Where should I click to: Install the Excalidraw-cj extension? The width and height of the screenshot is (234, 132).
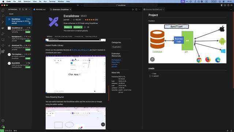(x=28, y=32)
